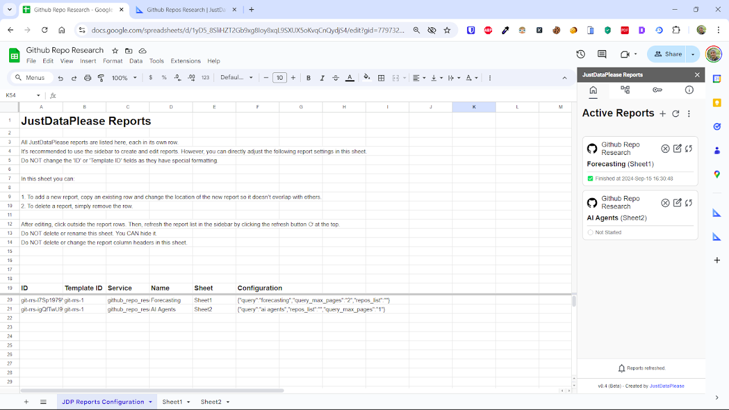
Task: Click the font size input field
Action: tap(279, 78)
